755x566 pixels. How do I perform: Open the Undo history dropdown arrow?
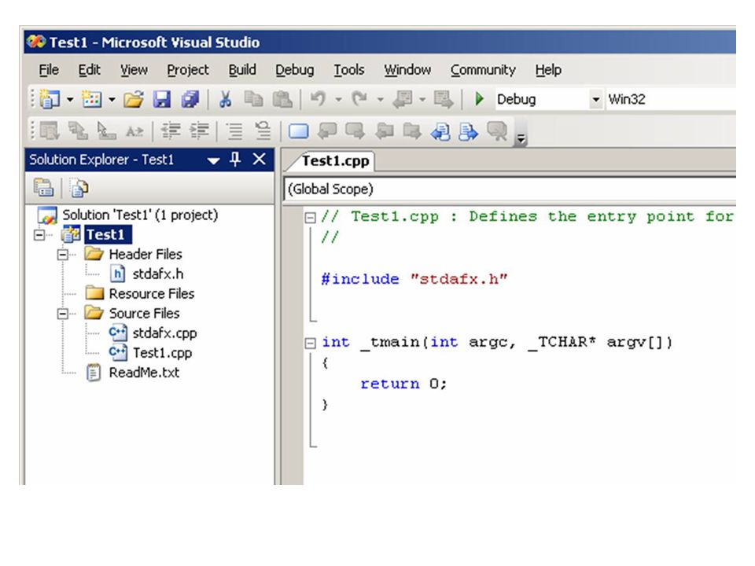click(x=338, y=100)
